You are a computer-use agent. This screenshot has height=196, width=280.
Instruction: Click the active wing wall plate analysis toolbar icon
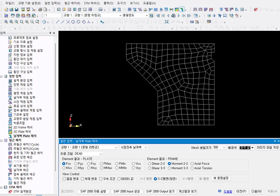(x=182, y=10)
